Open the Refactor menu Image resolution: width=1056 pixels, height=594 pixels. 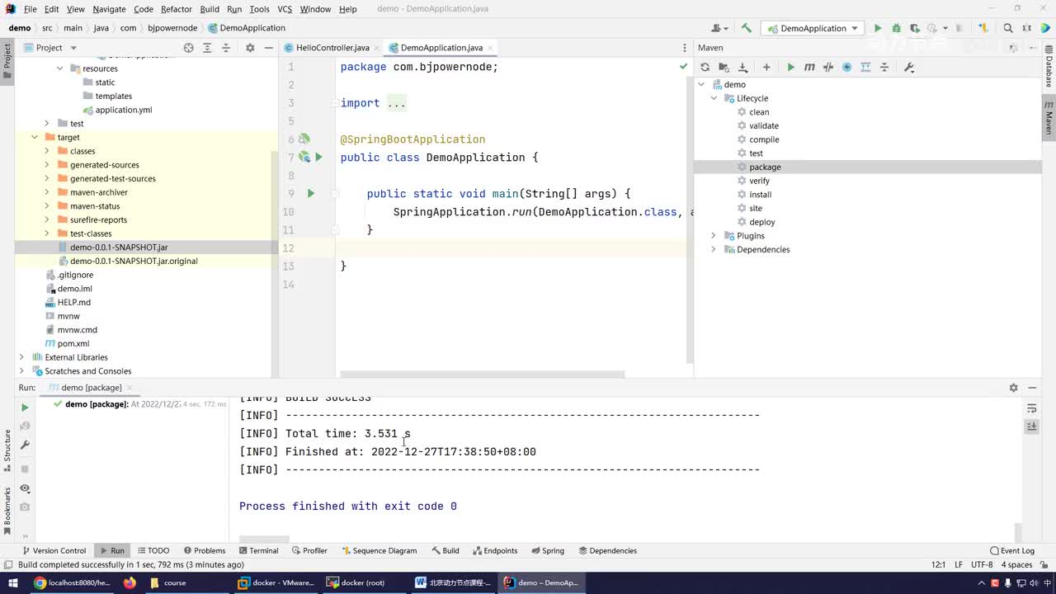click(x=176, y=9)
